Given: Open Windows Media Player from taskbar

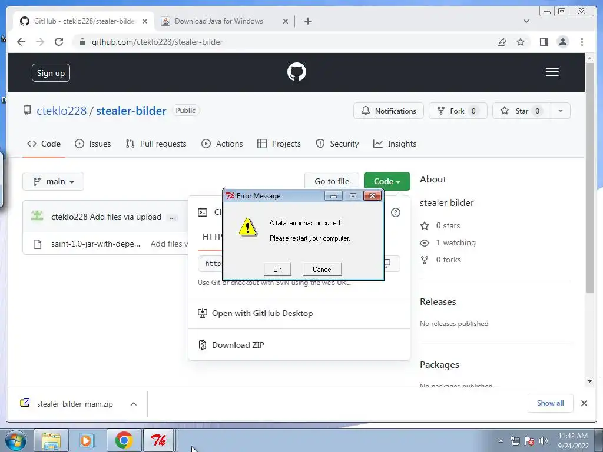Looking at the screenshot, I should pyautogui.click(x=87, y=440).
